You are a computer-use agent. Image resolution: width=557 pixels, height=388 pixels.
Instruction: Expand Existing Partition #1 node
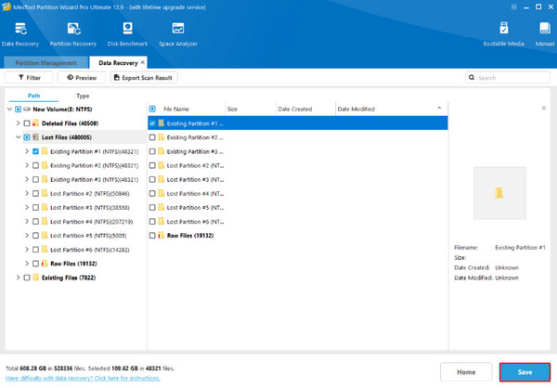[27, 151]
